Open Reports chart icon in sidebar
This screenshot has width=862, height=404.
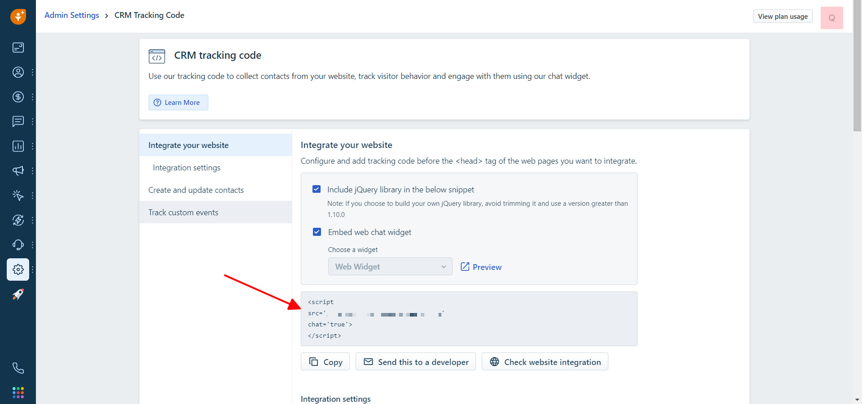pyautogui.click(x=18, y=146)
